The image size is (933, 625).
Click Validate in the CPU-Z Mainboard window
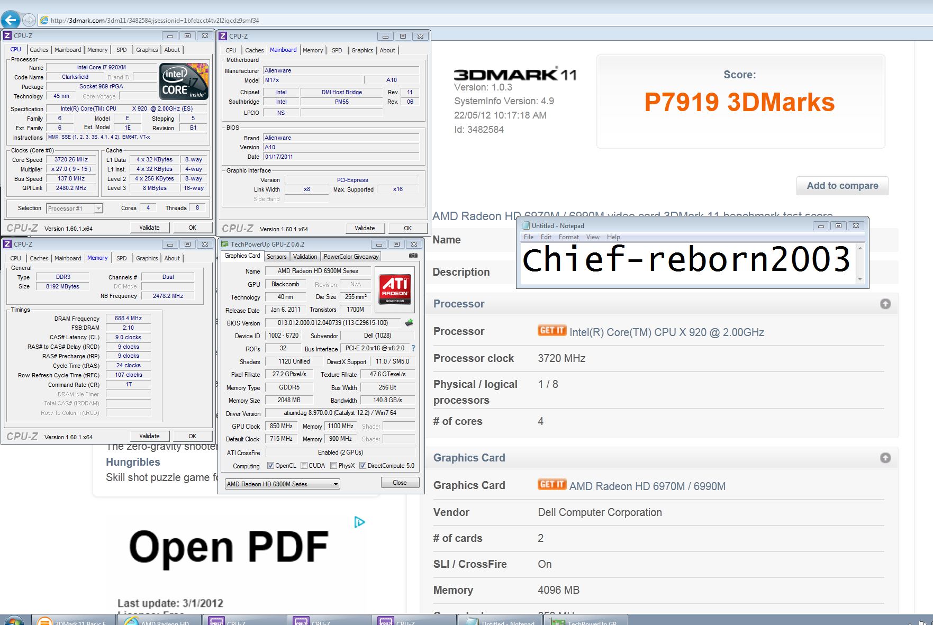click(x=365, y=228)
